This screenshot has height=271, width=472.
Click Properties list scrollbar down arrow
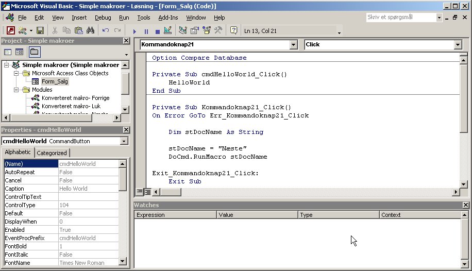tap(123, 261)
